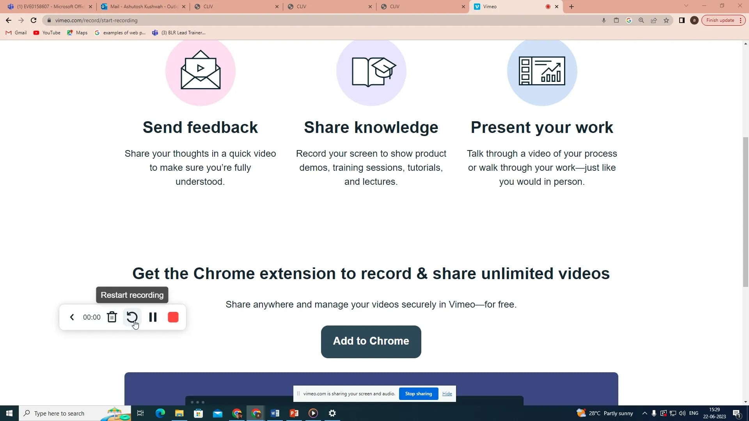Open the share icon in Chrome toolbar
The width and height of the screenshot is (749, 421).
(x=653, y=20)
